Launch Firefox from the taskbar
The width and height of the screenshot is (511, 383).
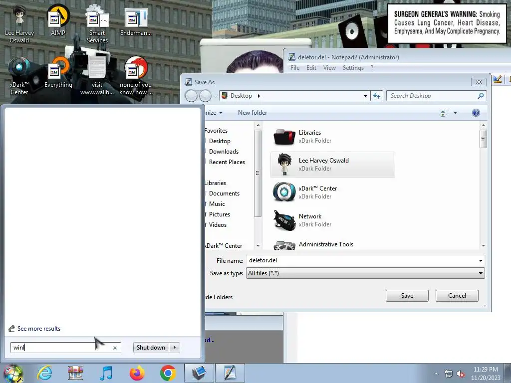(137, 373)
